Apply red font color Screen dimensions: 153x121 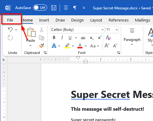pyautogui.click(x=80, y=46)
